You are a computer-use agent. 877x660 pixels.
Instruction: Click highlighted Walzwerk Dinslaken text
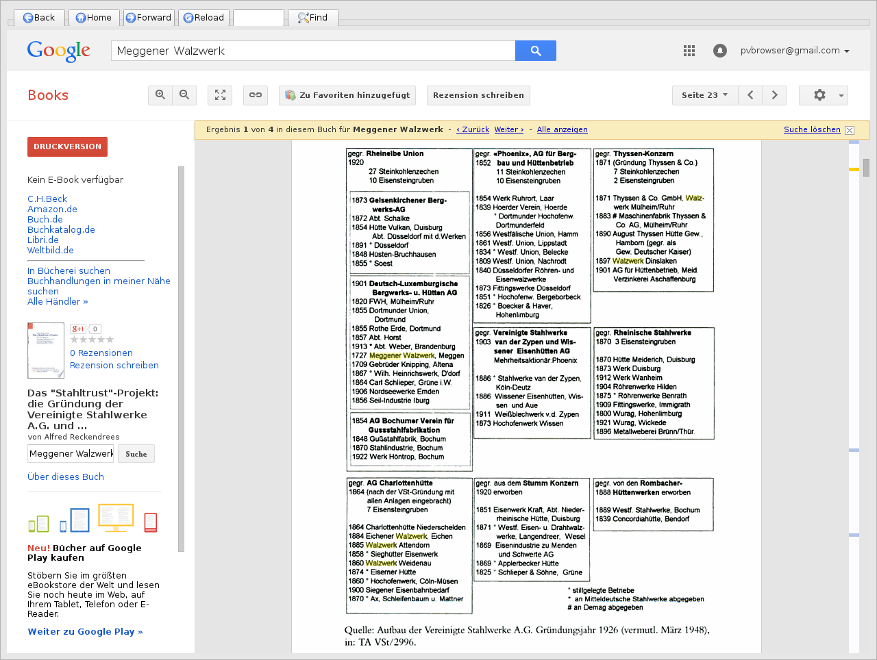click(644, 261)
